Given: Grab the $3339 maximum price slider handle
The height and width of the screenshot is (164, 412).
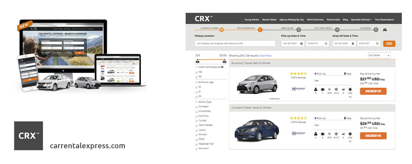Looking at the screenshot, I should tap(224, 61).
